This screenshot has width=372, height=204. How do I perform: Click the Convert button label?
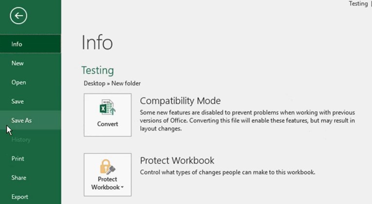pyautogui.click(x=107, y=124)
